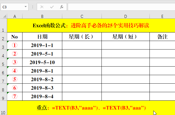Click the Enter checkmark formula bar icon
Viewport: 175px width, 115px height.
pos(52,7)
